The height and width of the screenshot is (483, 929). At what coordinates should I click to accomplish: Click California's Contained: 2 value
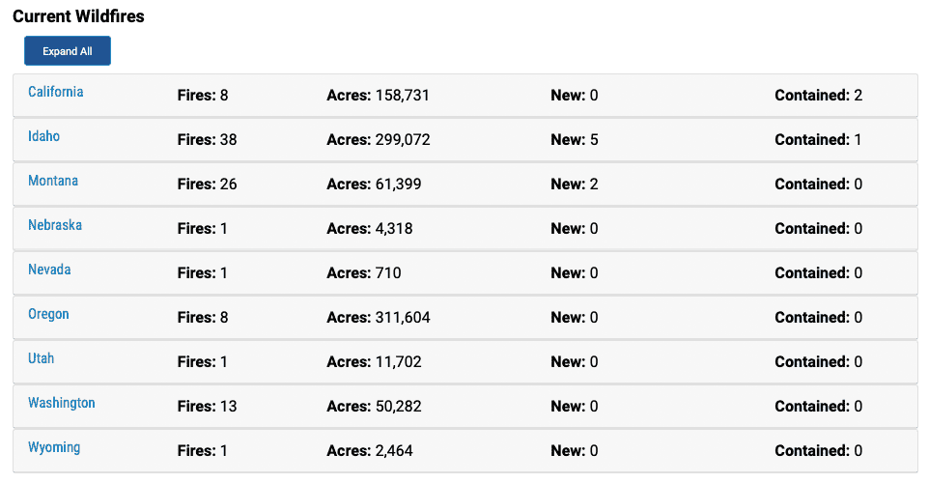[818, 96]
